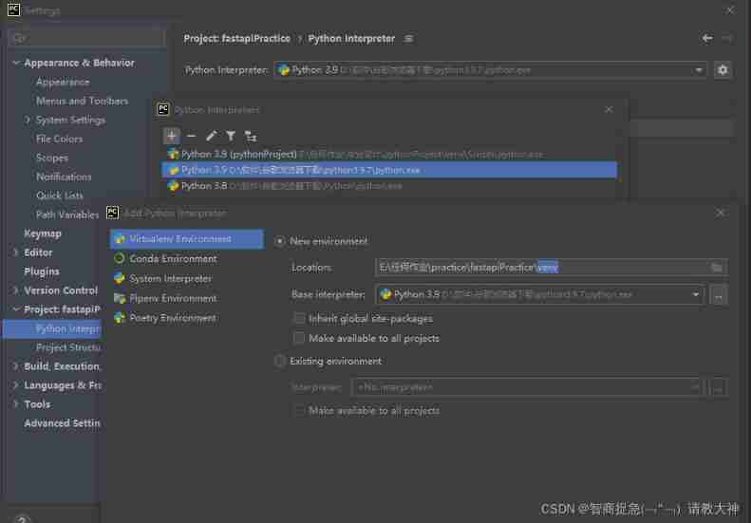Click the show interpreter paths tree icon
Screen dimensions: 751x523
click(251, 136)
